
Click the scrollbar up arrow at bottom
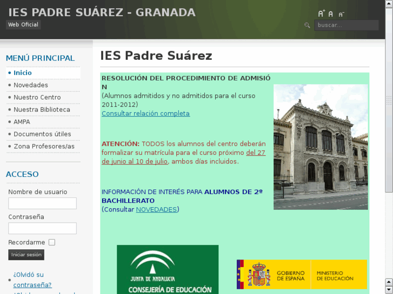(389, 283)
